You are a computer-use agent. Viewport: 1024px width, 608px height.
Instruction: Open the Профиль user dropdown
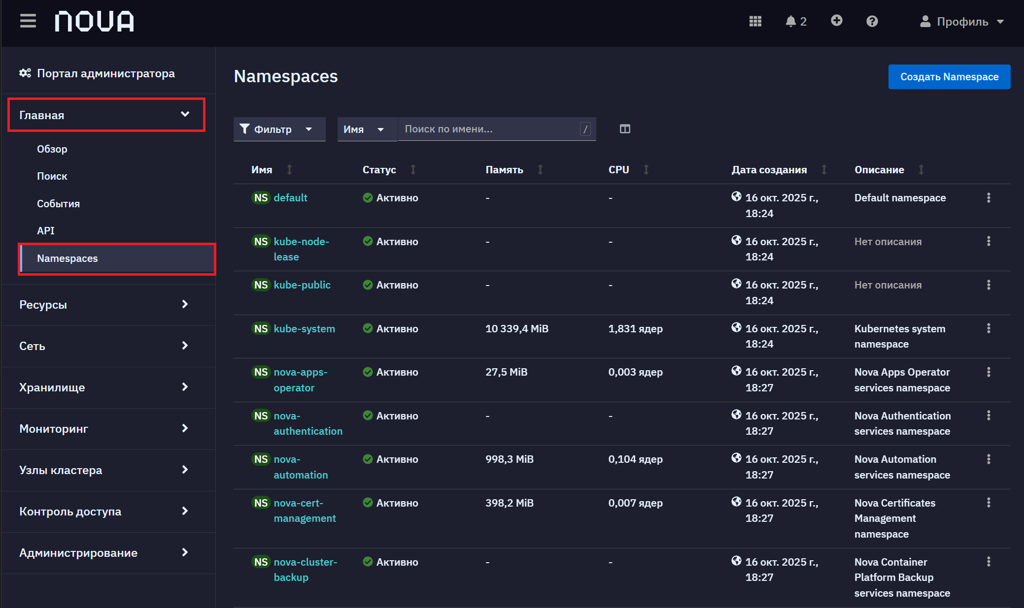point(962,21)
